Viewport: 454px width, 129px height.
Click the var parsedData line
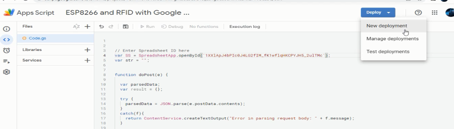click(x=140, y=84)
